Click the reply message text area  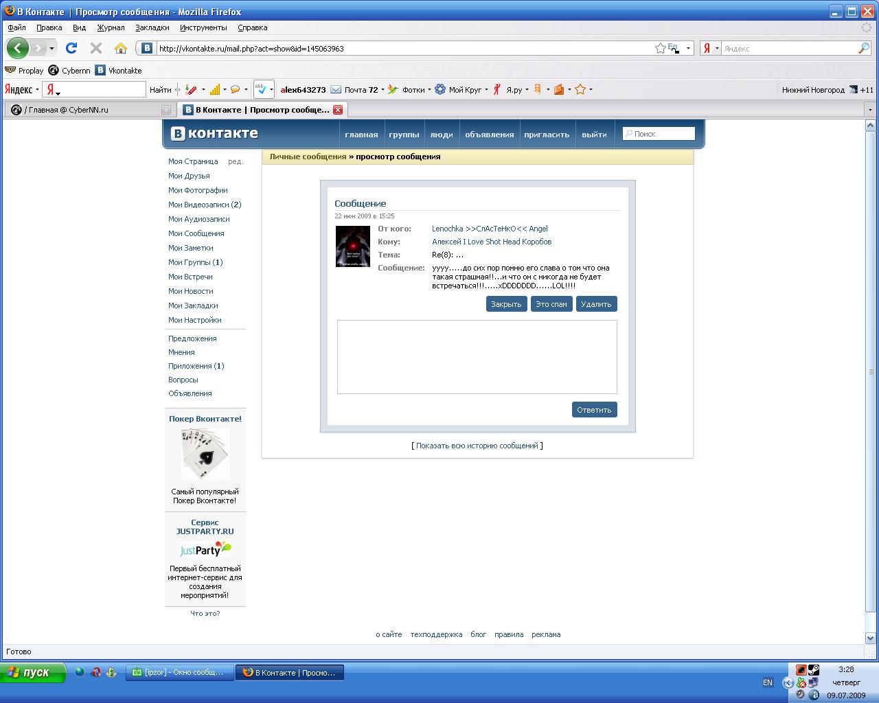click(477, 357)
